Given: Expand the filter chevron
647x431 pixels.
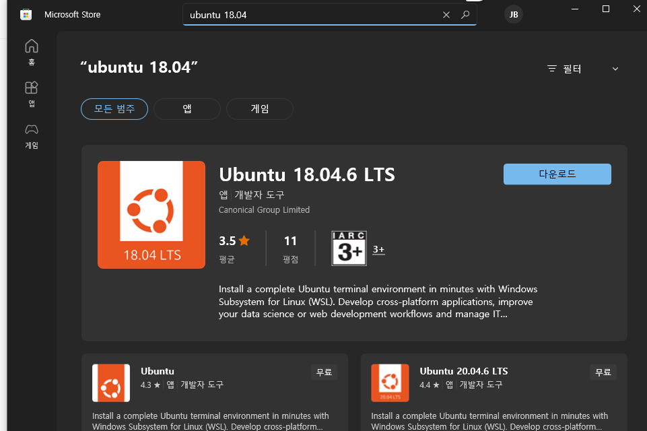Looking at the screenshot, I should pyautogui.click(x=615, y=69).
